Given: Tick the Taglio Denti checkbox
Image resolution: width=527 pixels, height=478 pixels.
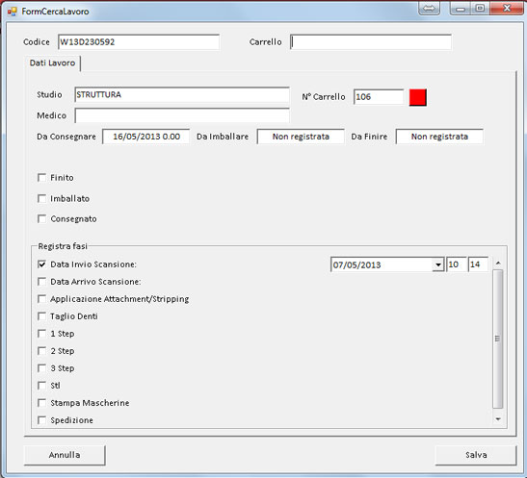Looking at the screenshot, I should 41,316.
